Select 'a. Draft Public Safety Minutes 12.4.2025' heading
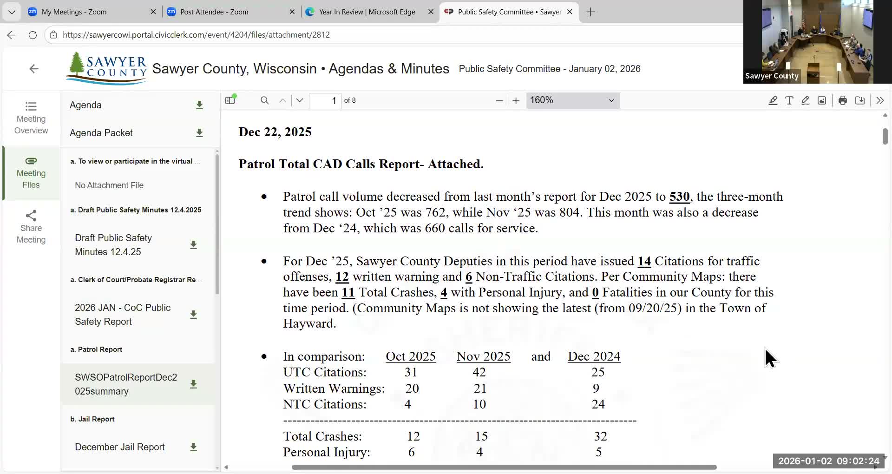The height and width of the screenshot is (474, 892). (x=136, y=210)
